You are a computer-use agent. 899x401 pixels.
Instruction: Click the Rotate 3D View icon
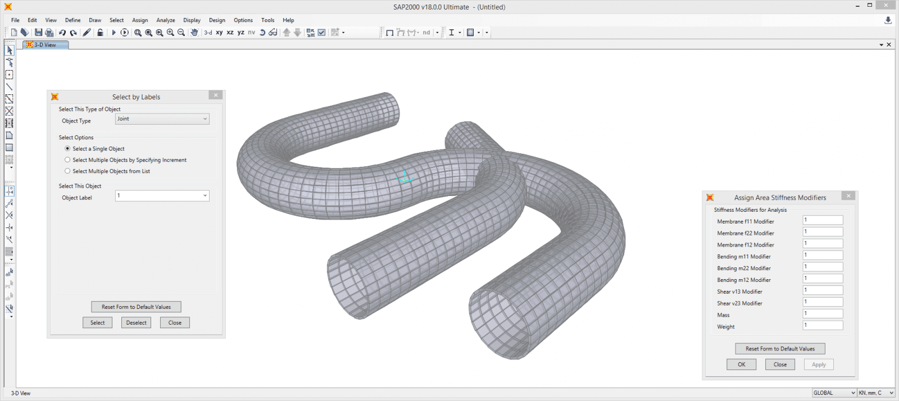(262, 33)
